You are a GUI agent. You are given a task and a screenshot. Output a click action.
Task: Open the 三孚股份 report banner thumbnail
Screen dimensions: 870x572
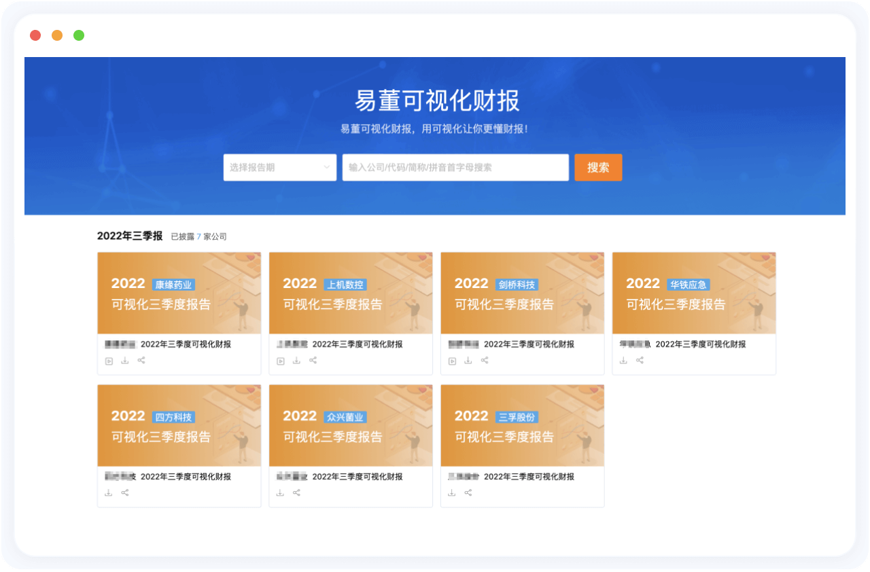pos(523,425)
